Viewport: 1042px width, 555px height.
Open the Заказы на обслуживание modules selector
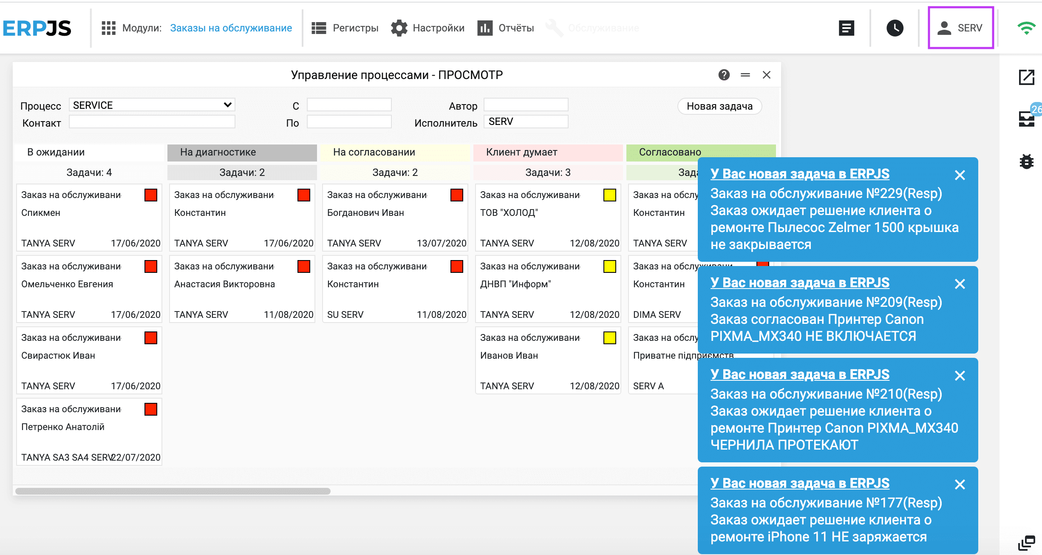pyautogui.click(x=231, y=28)
